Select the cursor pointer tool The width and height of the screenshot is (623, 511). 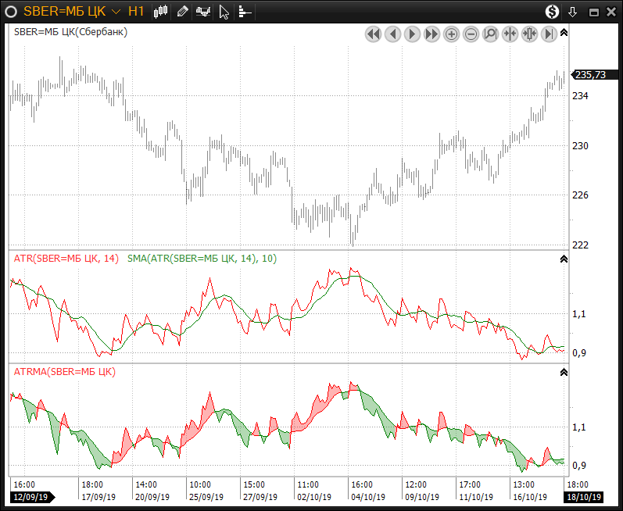224,12
